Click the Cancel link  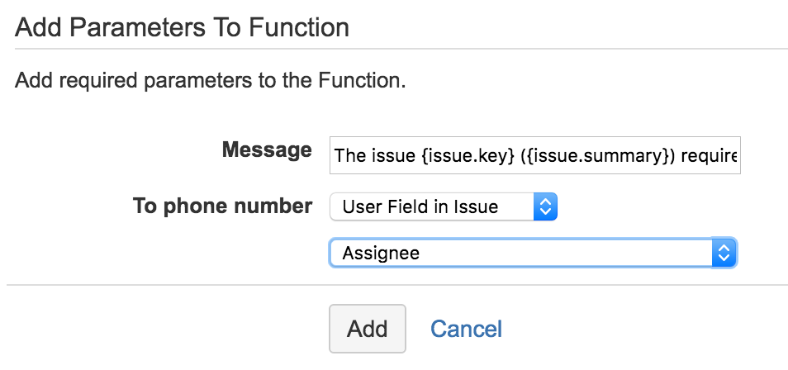pos(466,329)
